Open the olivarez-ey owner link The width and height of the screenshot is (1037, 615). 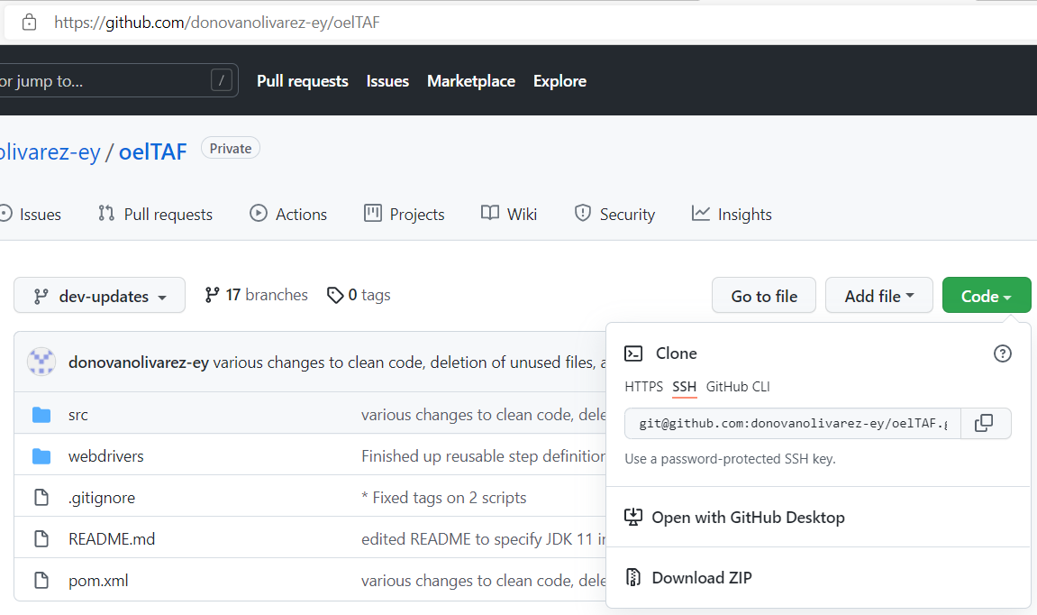click(x=50, y=151)
